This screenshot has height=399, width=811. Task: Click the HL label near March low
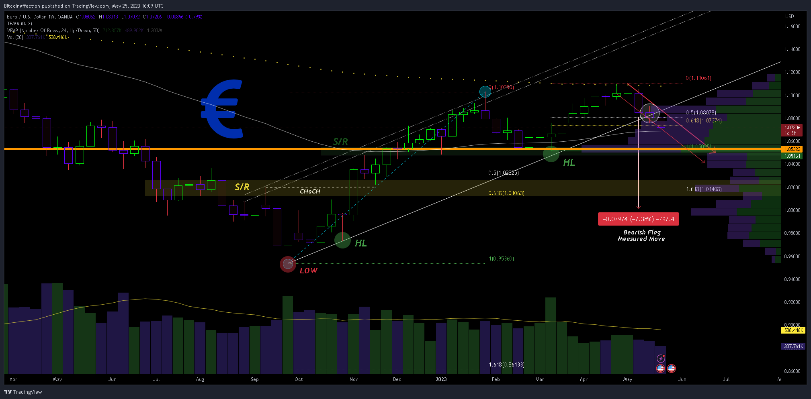tap(569, 163)
